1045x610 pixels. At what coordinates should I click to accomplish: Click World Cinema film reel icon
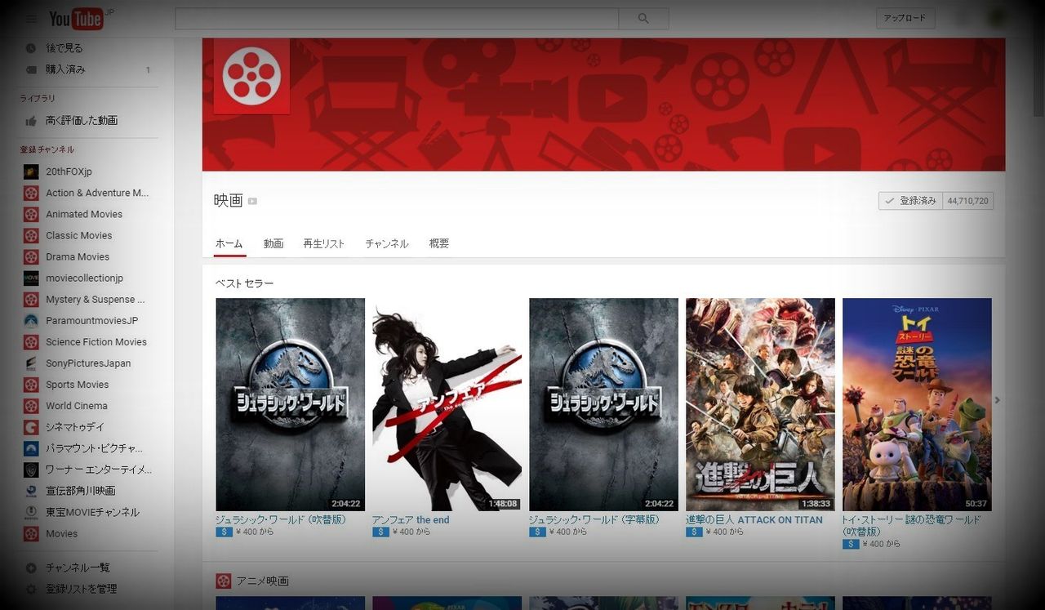31,405
